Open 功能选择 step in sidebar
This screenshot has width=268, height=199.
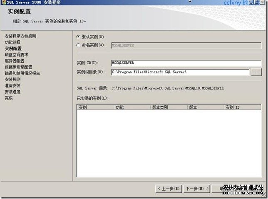click(12, 42)
